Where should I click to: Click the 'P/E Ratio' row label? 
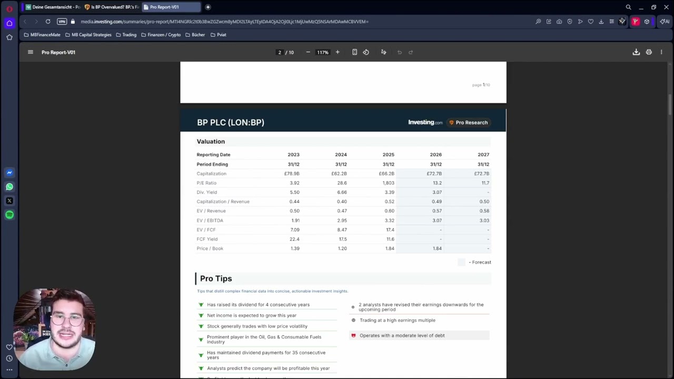(206, 183)
